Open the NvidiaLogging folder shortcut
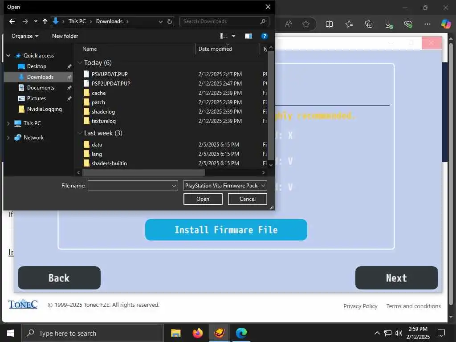 44,109
